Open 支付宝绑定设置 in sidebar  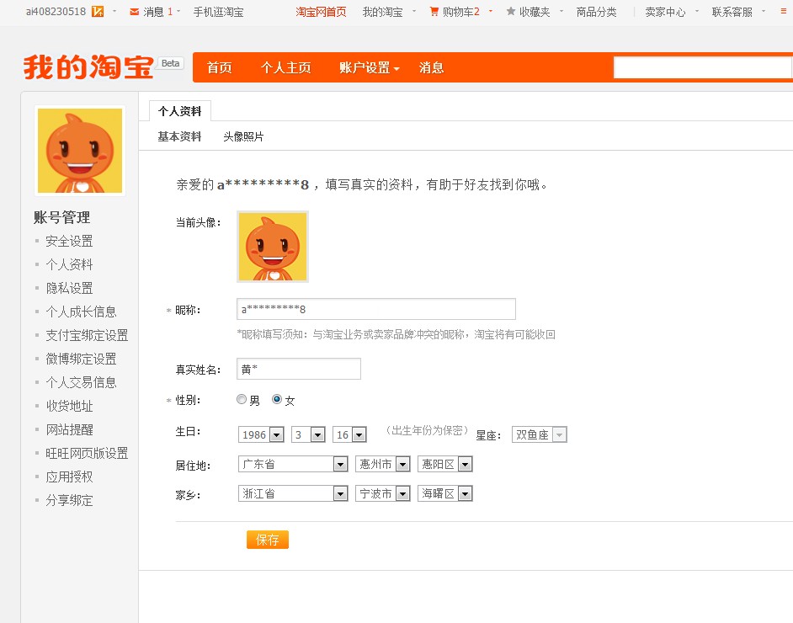[87, 335]
